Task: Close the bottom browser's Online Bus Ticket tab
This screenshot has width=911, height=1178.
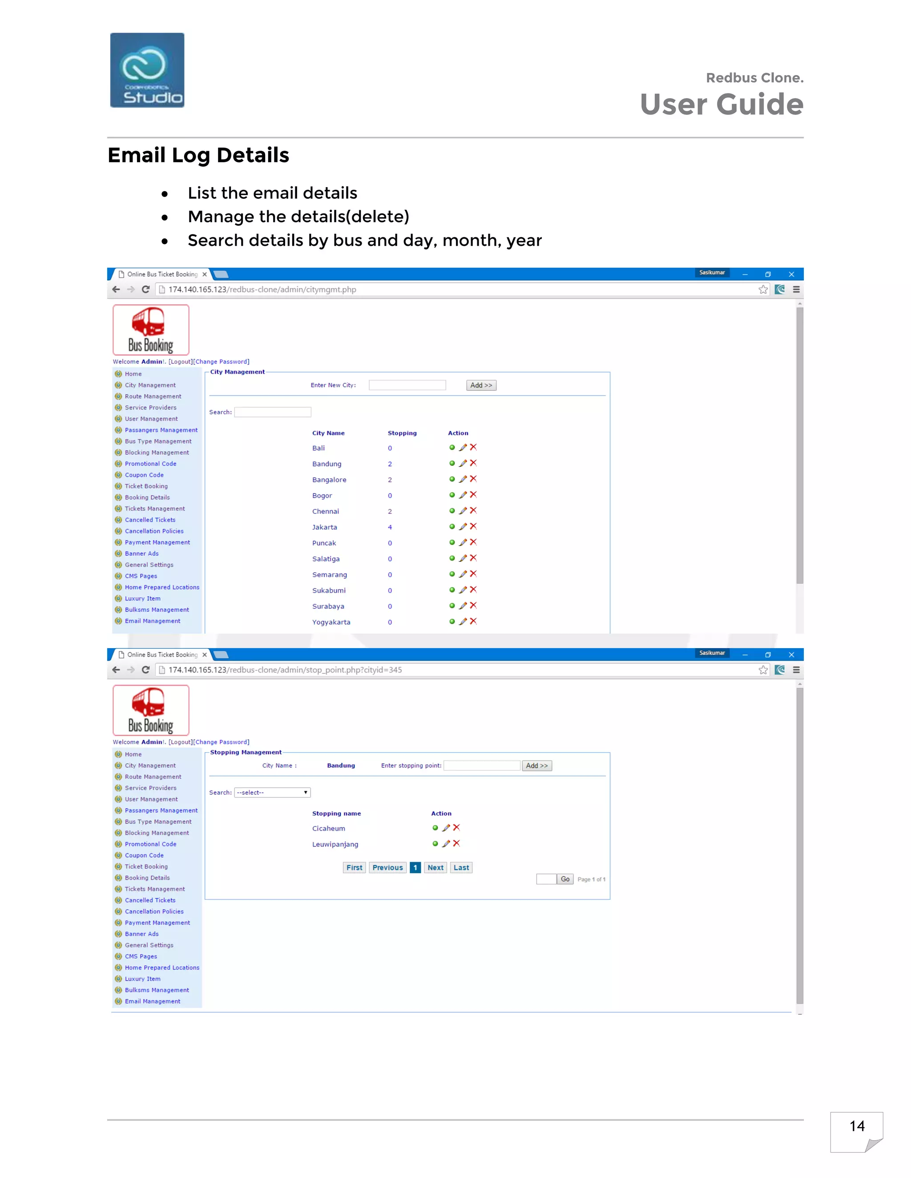Action: 205,655
